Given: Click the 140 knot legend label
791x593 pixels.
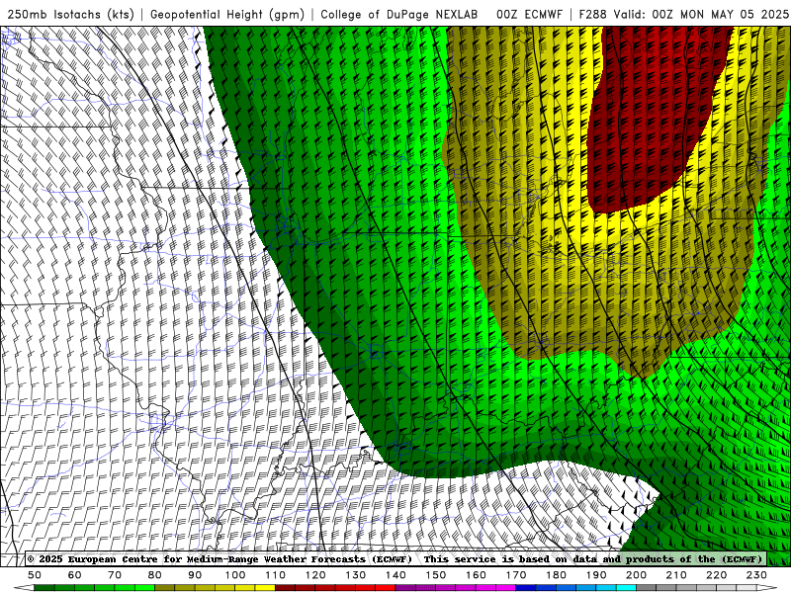Looking at the screenshot, I should [395, 575].
